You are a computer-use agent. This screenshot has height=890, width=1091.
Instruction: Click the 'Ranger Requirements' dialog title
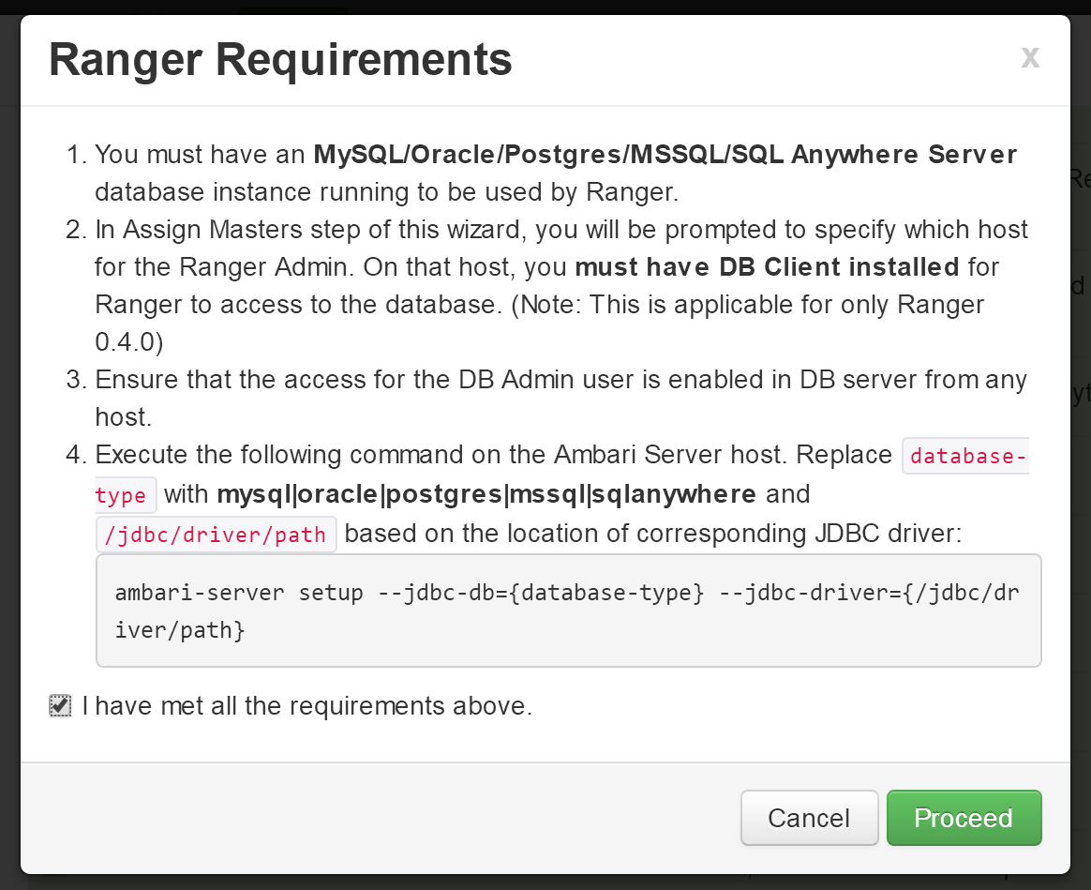[280, 59]
